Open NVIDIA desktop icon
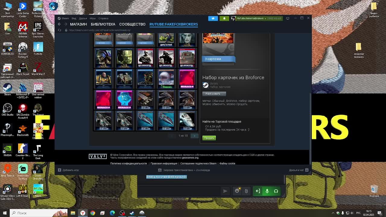 tap(8, 150)
